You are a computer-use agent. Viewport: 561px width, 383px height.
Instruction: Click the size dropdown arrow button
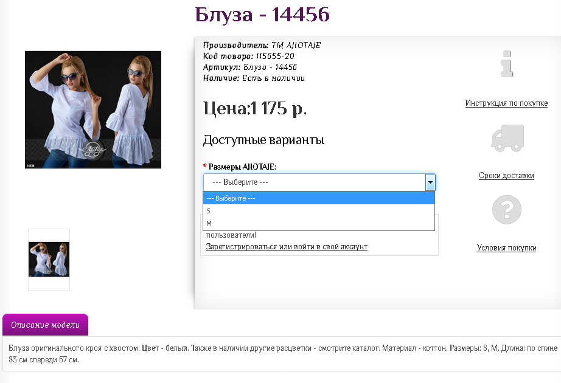click(430, 182)
